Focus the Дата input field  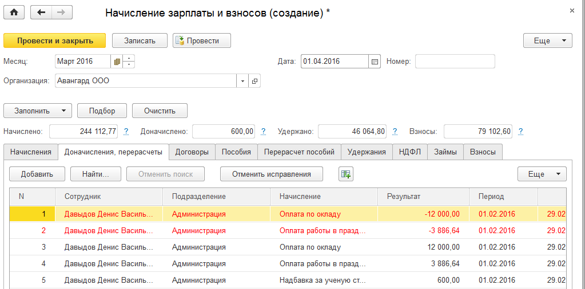(x=335, y=62)
